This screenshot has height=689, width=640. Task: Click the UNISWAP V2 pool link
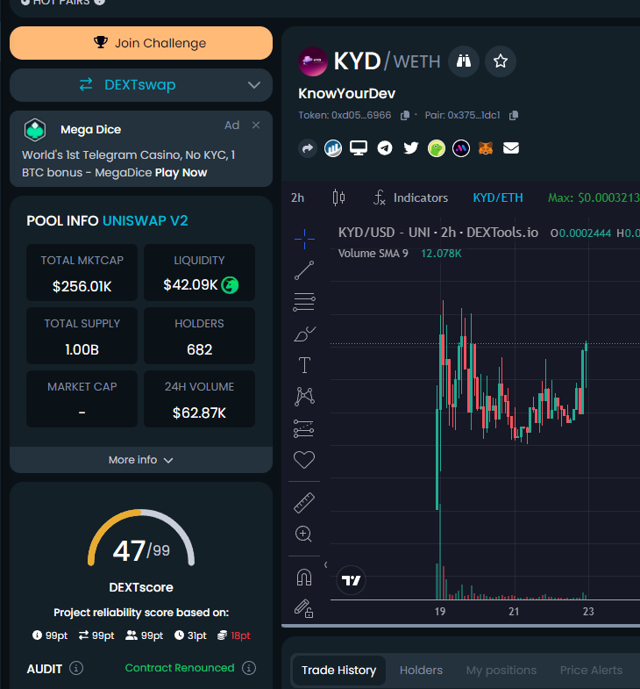click(x=146, y=220)
